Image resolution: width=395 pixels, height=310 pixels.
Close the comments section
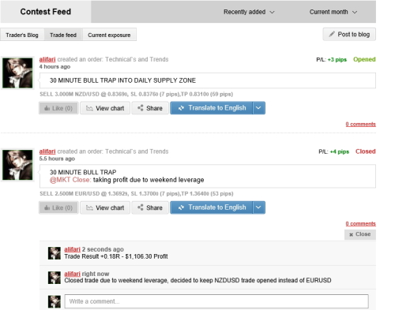360,234
